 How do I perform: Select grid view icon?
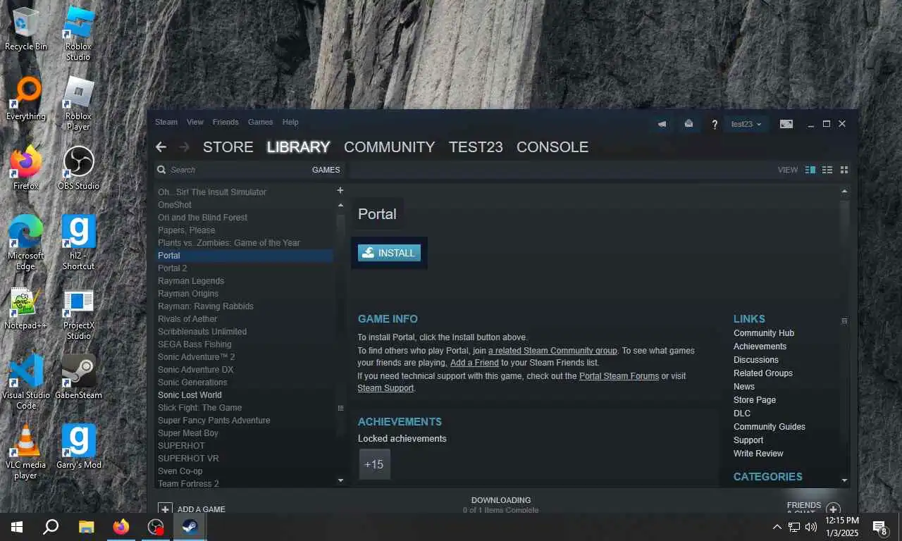(844, 170)
